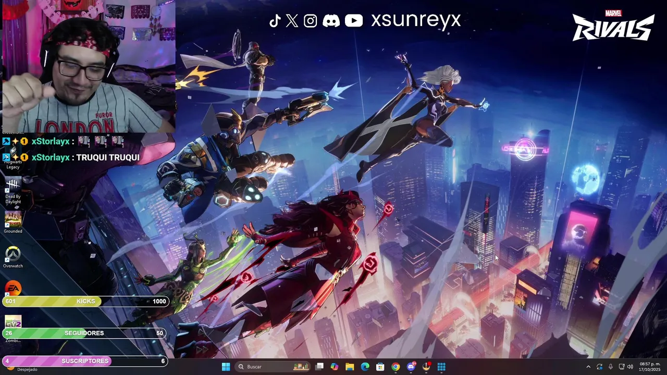Open Microsoft Edge from the taskbar
The width and height of the screenshot is (667, 375).
pos(365,367)
